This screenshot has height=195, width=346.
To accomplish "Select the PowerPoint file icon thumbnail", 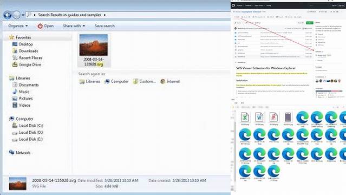I will (x=273, y=117).
